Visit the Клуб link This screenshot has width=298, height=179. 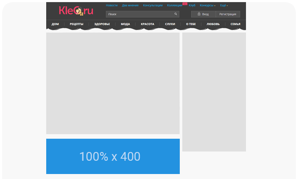coord(192,5)
